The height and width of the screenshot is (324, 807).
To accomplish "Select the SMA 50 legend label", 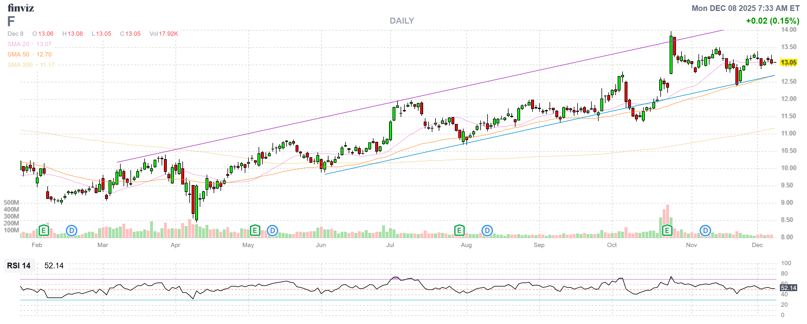I will pos(18,54).
